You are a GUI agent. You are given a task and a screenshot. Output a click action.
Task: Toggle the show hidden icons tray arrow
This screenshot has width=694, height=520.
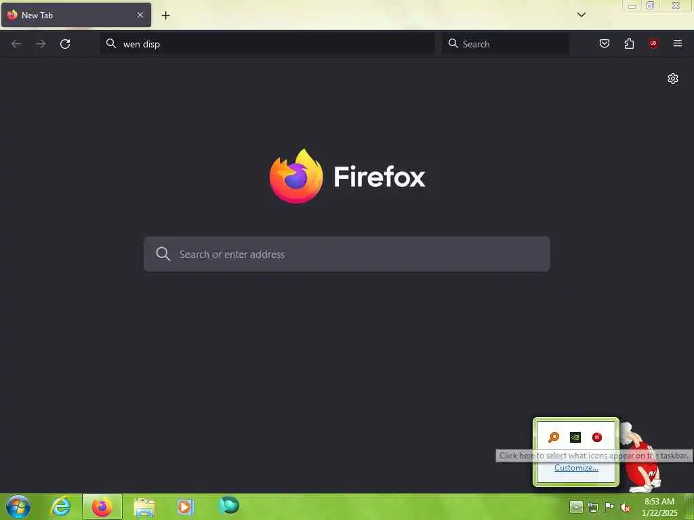[576, 507]
